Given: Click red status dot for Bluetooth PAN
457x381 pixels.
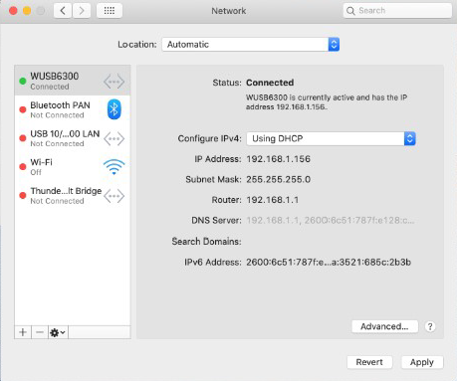Looking at the screenshot, I should point(23,109).
